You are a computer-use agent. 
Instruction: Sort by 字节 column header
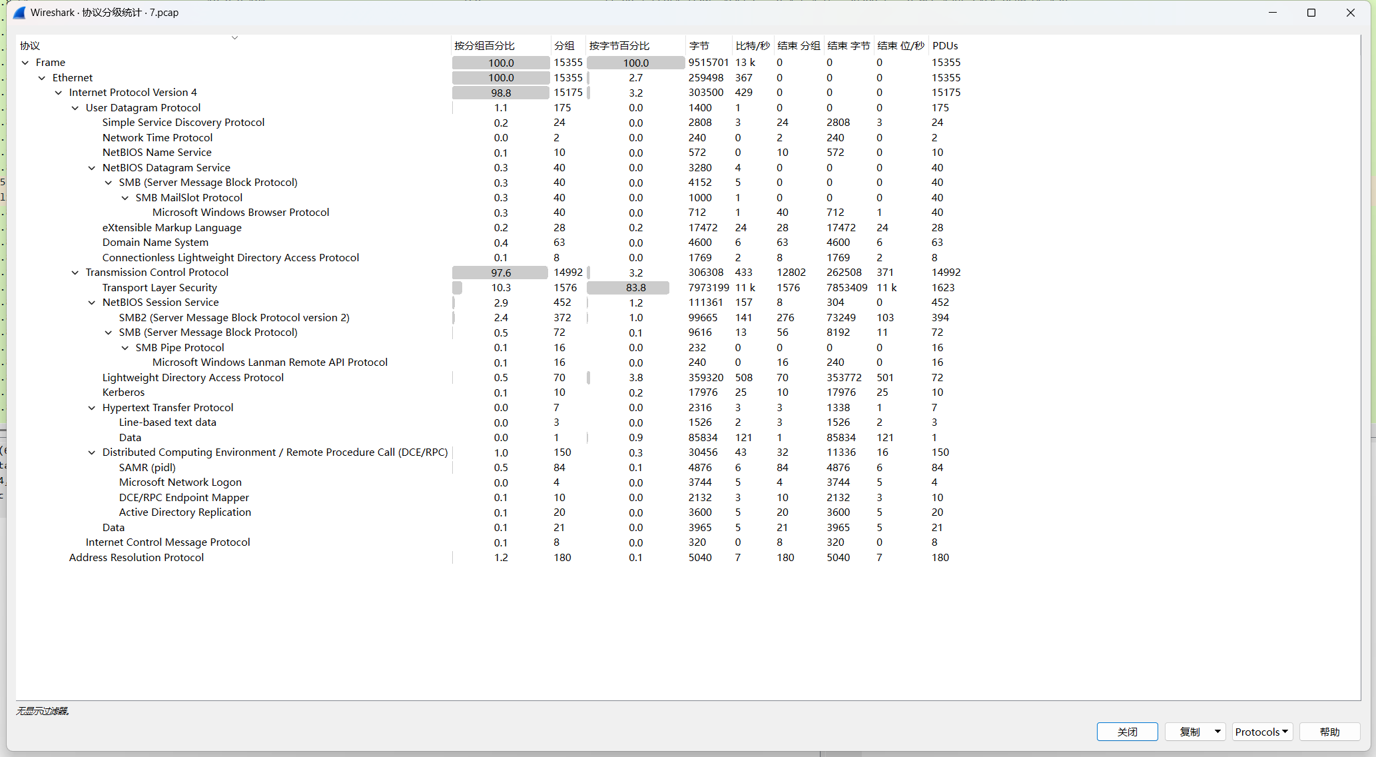(699, 45)
